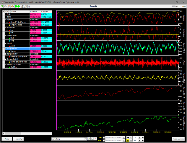Collapse the Torque Ref #2 group
The width and height of the screenshot is (187, 143).
pyautogui.click(x=6, y=59)
